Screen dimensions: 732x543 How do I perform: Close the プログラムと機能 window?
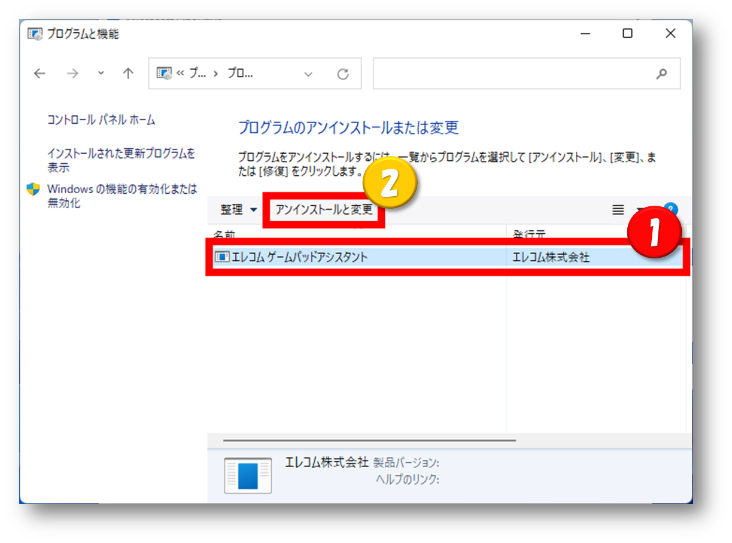(670, 34)
